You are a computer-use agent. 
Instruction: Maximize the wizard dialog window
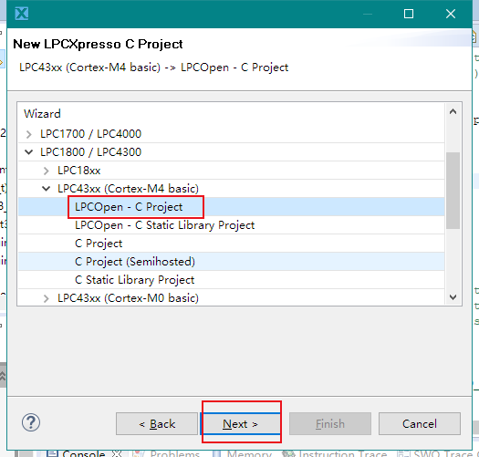(409, 14)
